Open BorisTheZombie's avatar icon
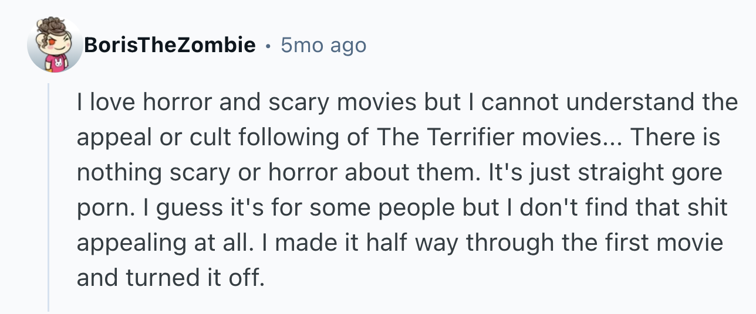This screenshot has width=756, height=314. tap(55, 45)
